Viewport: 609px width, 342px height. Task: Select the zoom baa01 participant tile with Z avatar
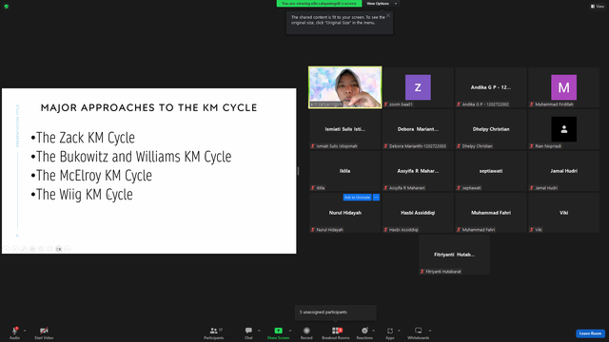418,87
